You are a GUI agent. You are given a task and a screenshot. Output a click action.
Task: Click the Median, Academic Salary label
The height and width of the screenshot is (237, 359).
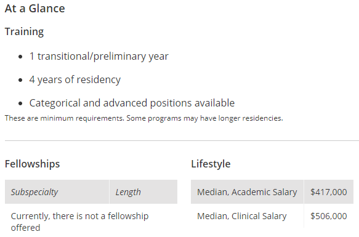click(x=247, y=192)
